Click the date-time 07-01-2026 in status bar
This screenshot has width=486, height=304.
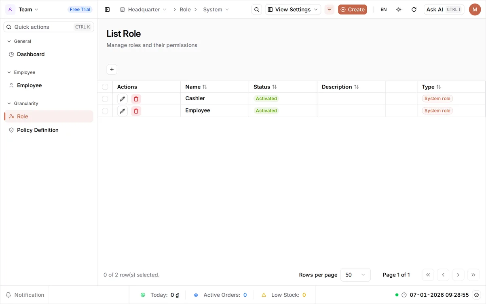[439, 295]
